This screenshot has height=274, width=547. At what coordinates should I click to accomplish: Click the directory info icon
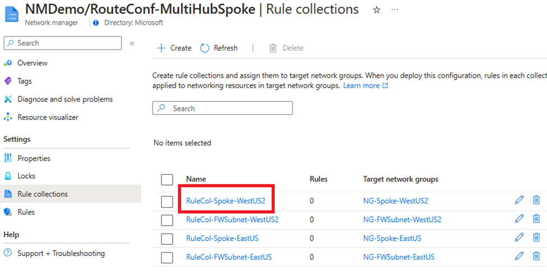96,23
